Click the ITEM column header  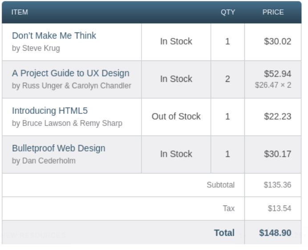pyautogui.click(x=20, y=12)
